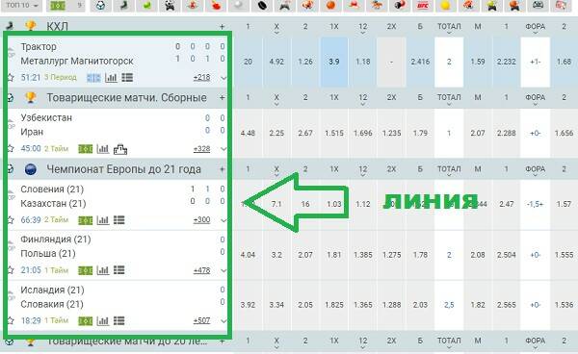578x354 pixels.
Task: Open +218 additional markets for Трактор
Action: [x=201, y=78]
